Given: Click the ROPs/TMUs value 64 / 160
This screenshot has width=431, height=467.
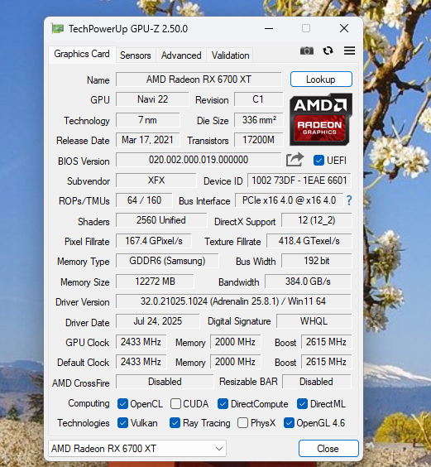Looking at the screenshot, I should [x=144, y=200].
